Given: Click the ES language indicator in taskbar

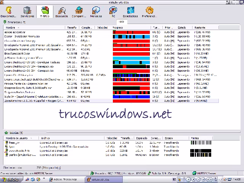Looking at the screenshot, I should tap(174, 180).
